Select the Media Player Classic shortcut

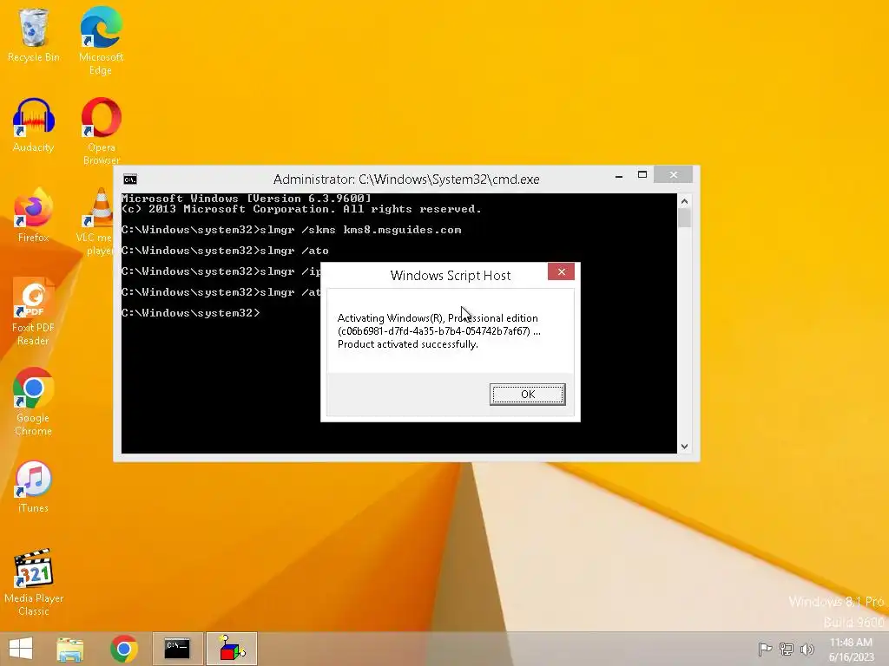coord(34,582)
